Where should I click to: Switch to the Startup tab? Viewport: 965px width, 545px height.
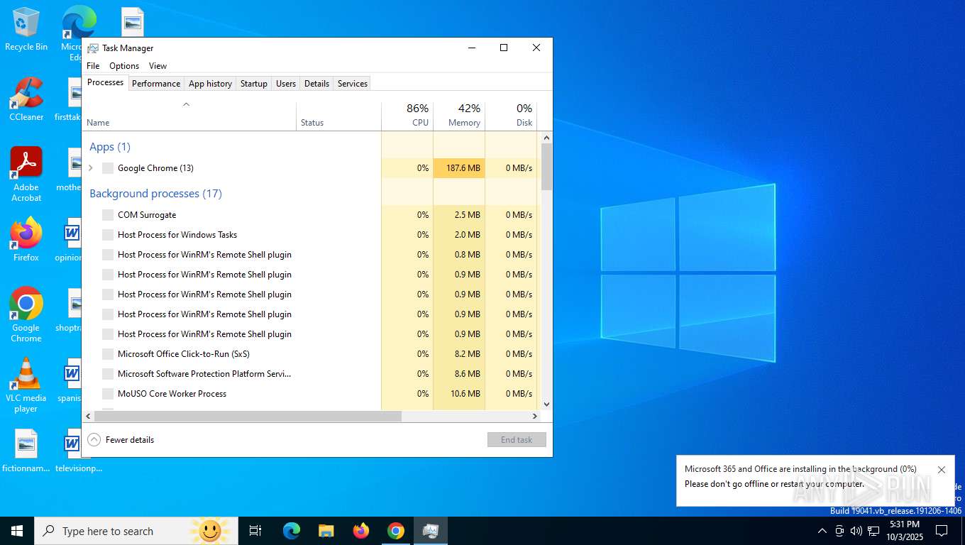tap(253, 84)
